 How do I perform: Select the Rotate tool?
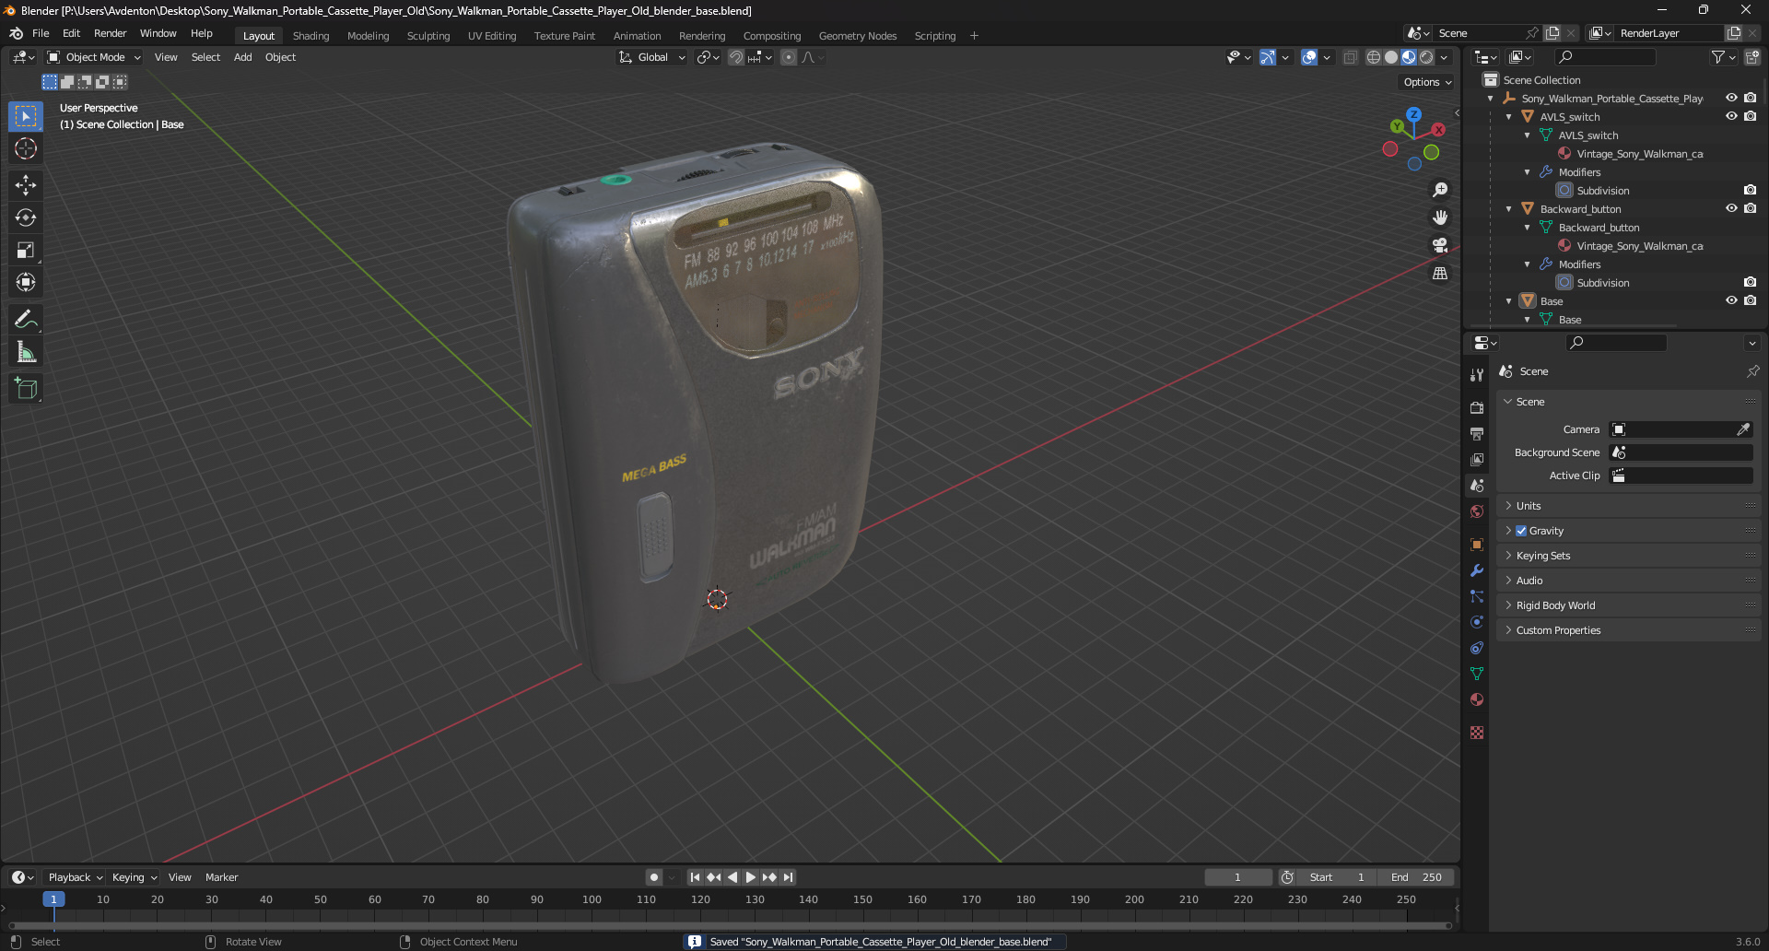click(x=26, y=217)
